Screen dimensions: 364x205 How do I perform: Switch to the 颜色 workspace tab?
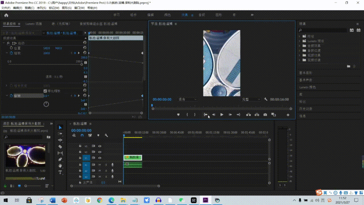[167, 15]
